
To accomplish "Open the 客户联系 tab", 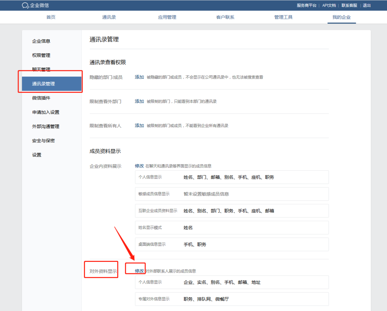I will pos(225,17).
